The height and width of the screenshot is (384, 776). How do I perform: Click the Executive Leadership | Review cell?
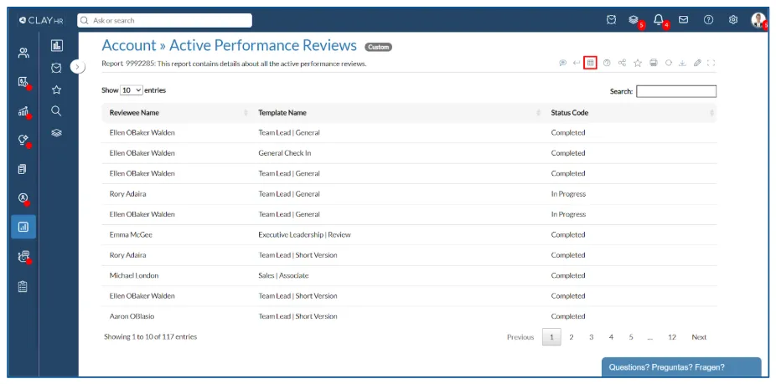pos(304,235)
